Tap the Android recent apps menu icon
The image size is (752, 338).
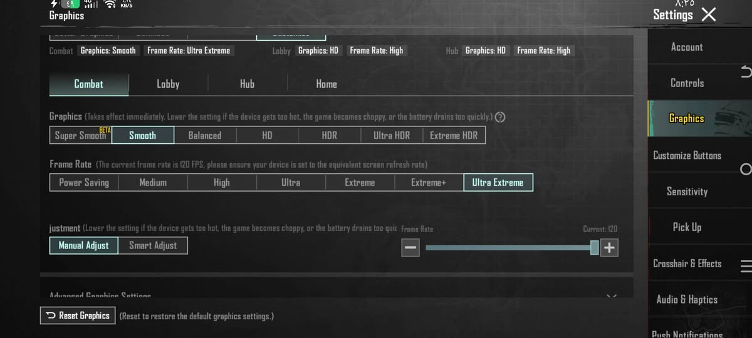[x=746, y=267]
